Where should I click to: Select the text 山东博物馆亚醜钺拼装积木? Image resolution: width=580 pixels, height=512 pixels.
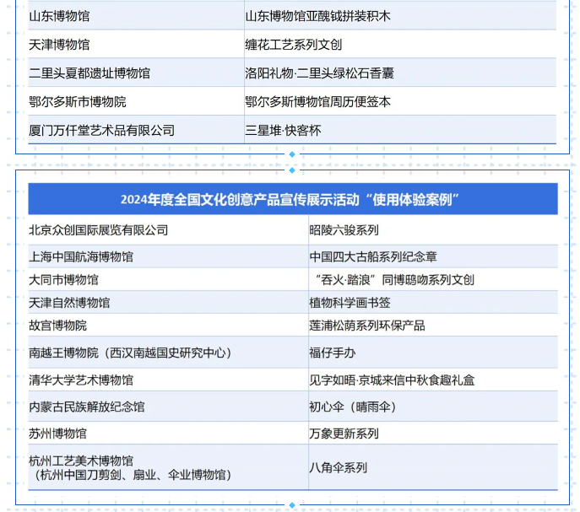click(x=317, y=16)
